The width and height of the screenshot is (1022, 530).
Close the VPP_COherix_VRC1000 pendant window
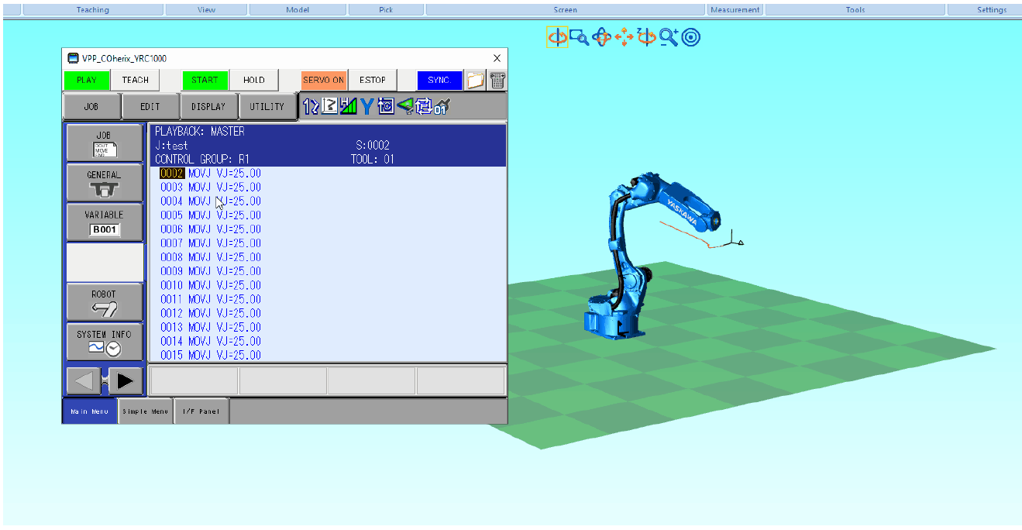(x=497, y=58)
